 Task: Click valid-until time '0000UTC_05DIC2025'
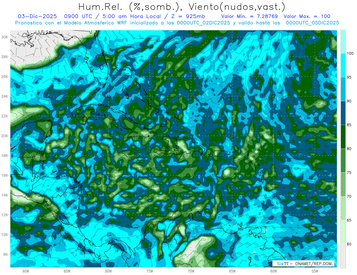pyautogui.click(x=312, y=23)
